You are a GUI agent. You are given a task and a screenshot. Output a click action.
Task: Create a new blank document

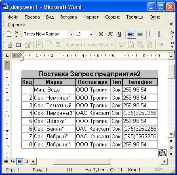(9, 34)
